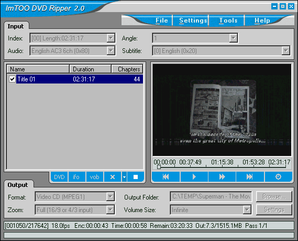Skip to next chapter in preview
This screenshot has width=298, height=241.
click(x=250, y=177)
